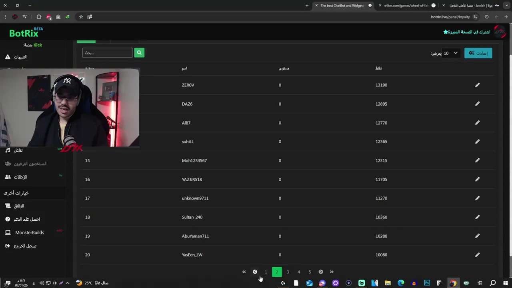
Task: Reload the botrix page
Action: click(x=487, y=17)
